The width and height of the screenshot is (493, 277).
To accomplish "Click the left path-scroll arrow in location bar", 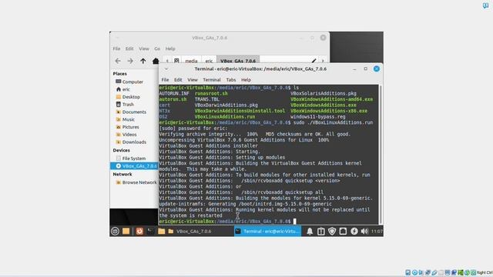I will (167, 61).
